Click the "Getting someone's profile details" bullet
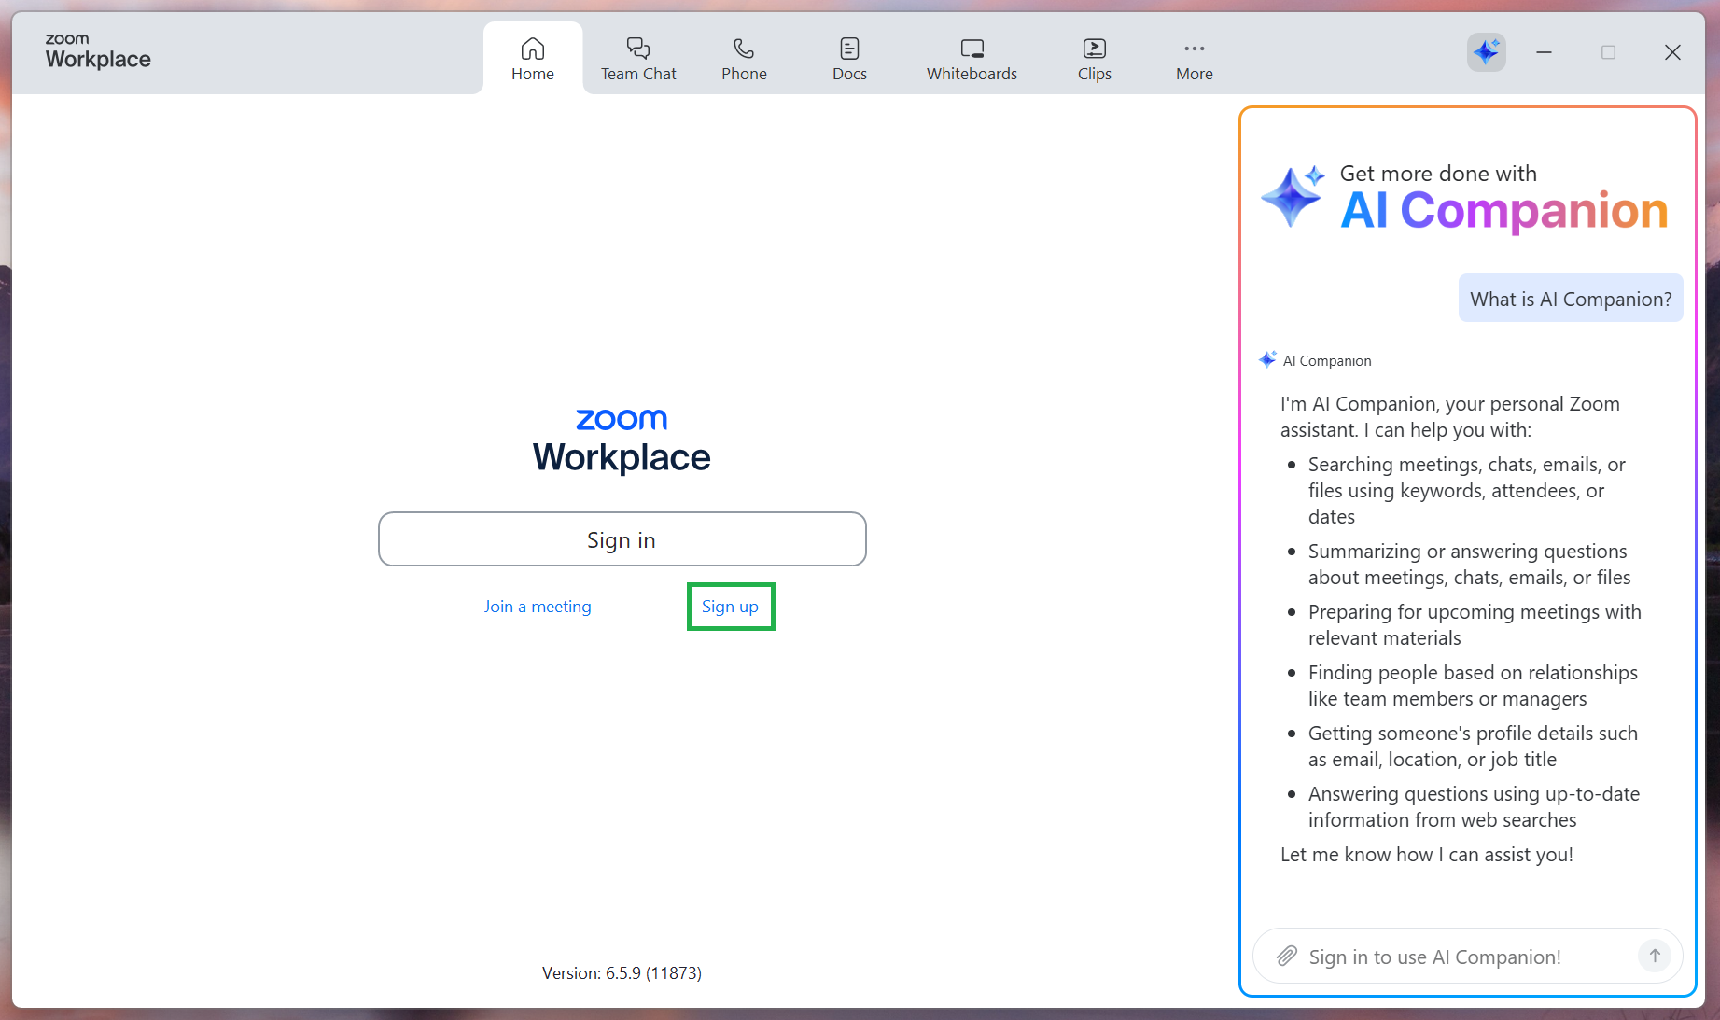Viewport: 1720px width, 1020px height. (x=1473, y=747)
